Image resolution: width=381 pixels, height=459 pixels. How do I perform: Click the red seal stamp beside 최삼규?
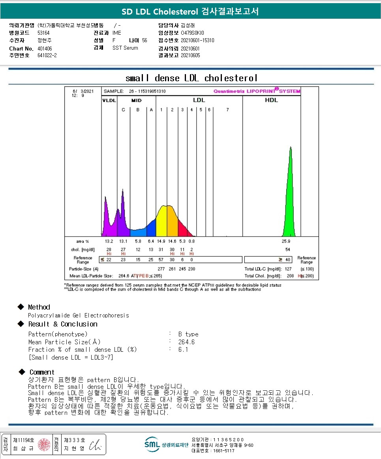[44, 445]
